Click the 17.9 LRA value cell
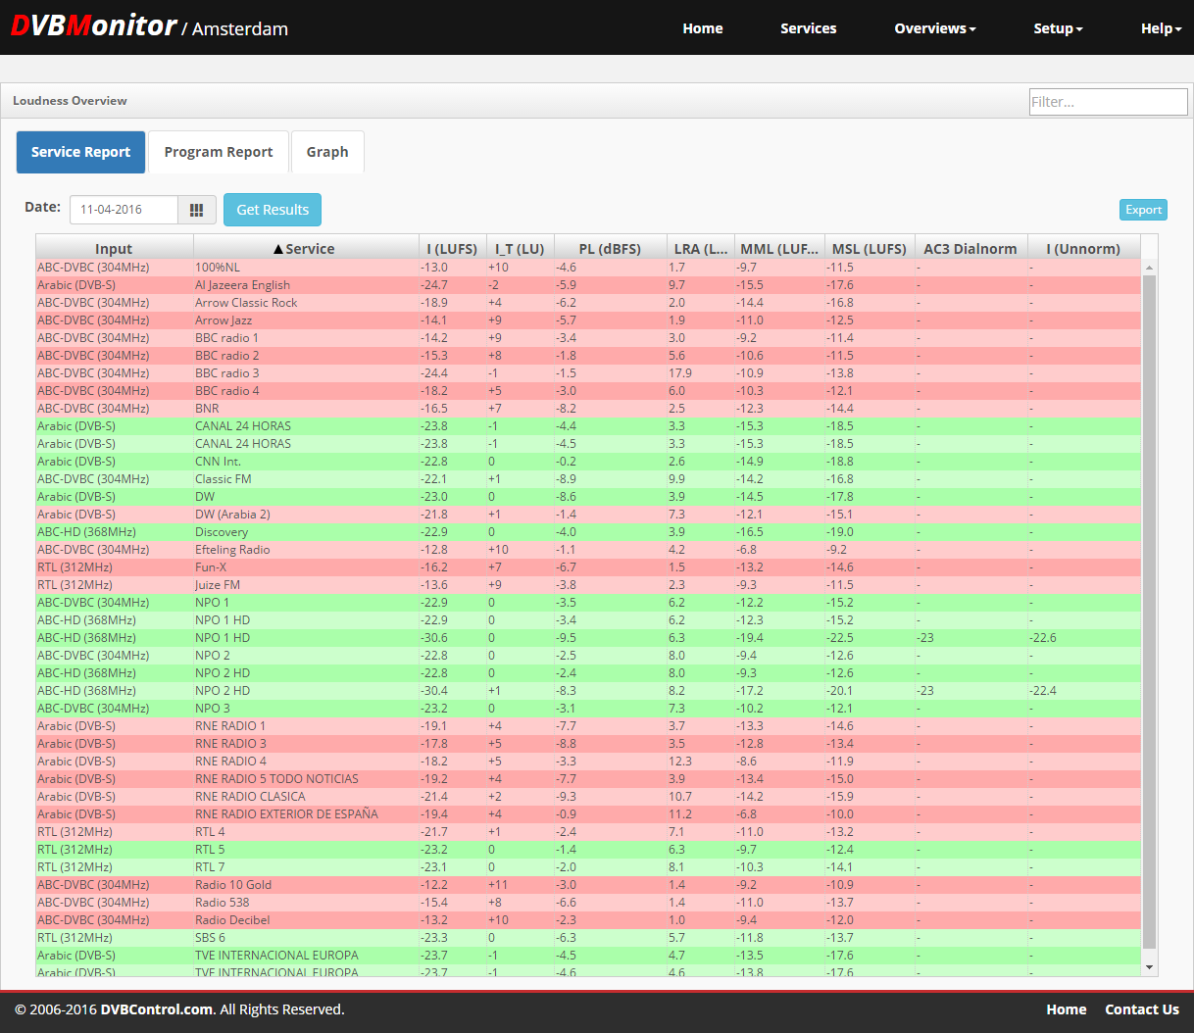This screenshot has width=1194, height=1033. (701, 373)
